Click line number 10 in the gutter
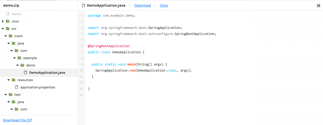The width and height of the screenshot is (323, 125). point(81,70)
